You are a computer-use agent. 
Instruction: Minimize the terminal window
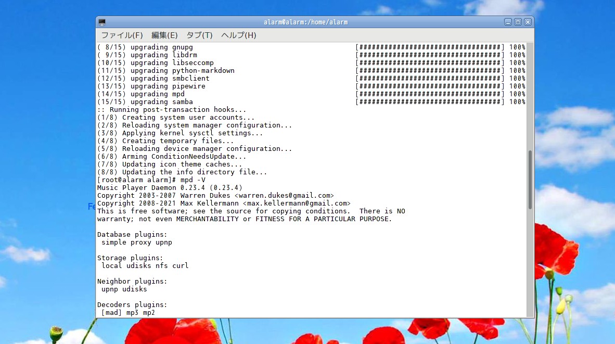pyautogui.click(x=508, y=22)
